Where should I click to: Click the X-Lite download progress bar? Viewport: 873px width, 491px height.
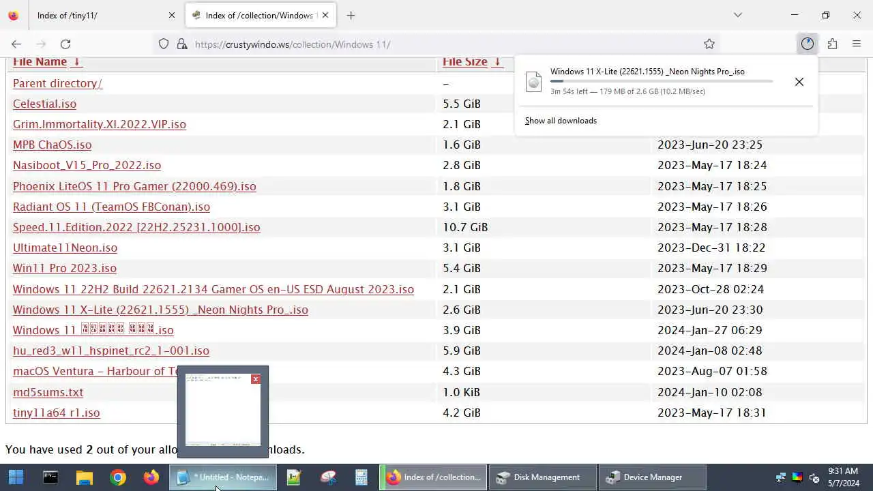click(x=662, y=81)
